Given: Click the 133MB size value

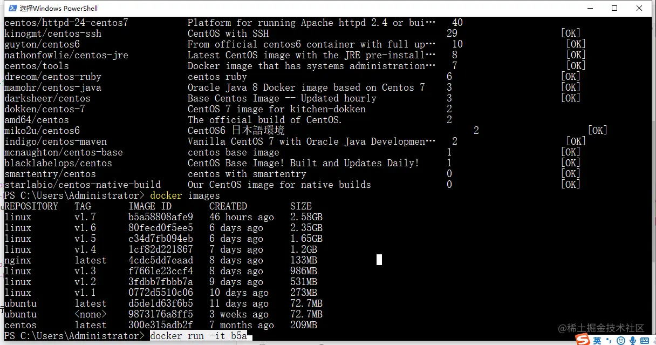Looking at the screenshot, I should (304, 260).
